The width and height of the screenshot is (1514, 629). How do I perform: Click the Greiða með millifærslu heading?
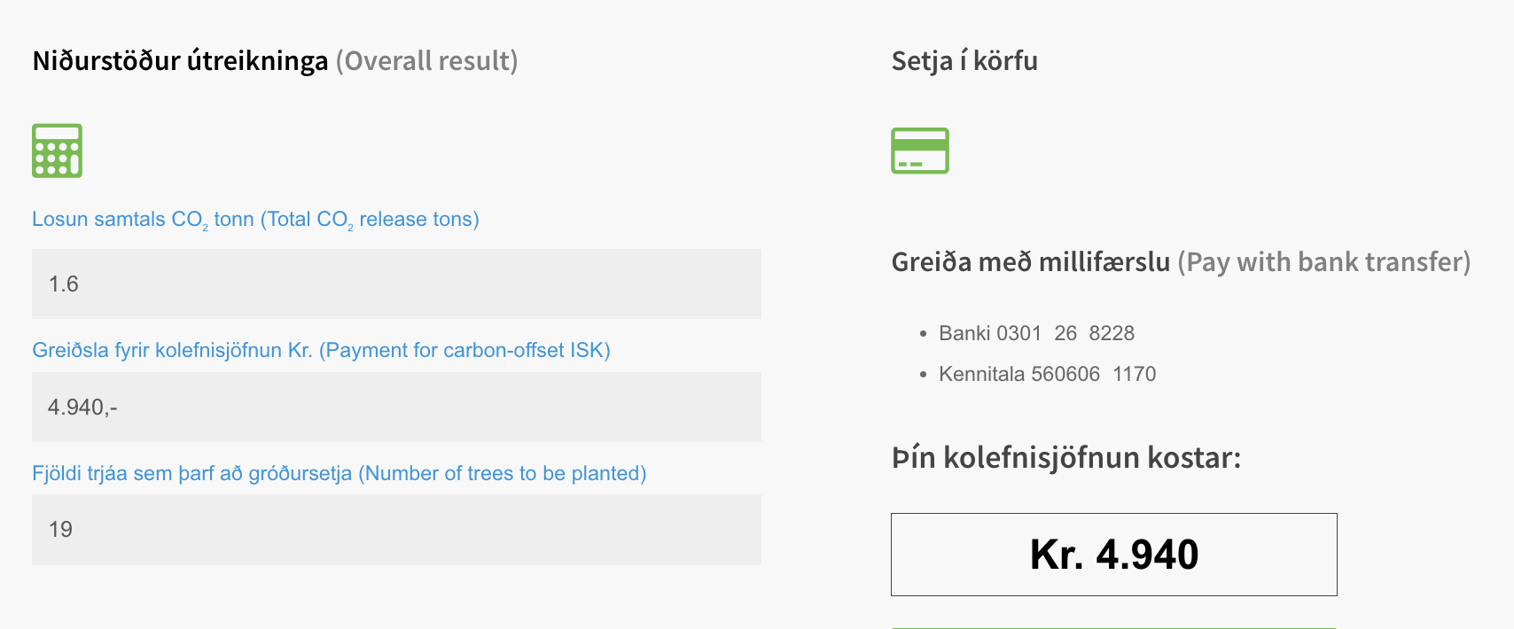(x=1031, y=262)
